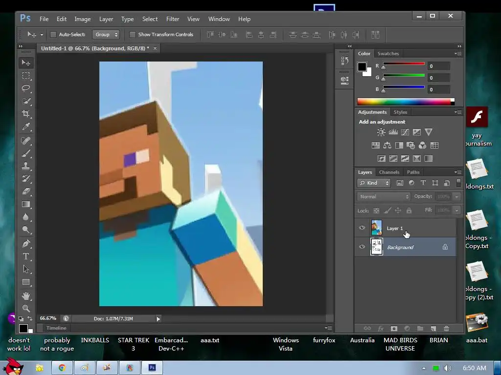Open the Kind filter dropdown
The width and height of the screenshot is (501, 375).
pos(374,183)
